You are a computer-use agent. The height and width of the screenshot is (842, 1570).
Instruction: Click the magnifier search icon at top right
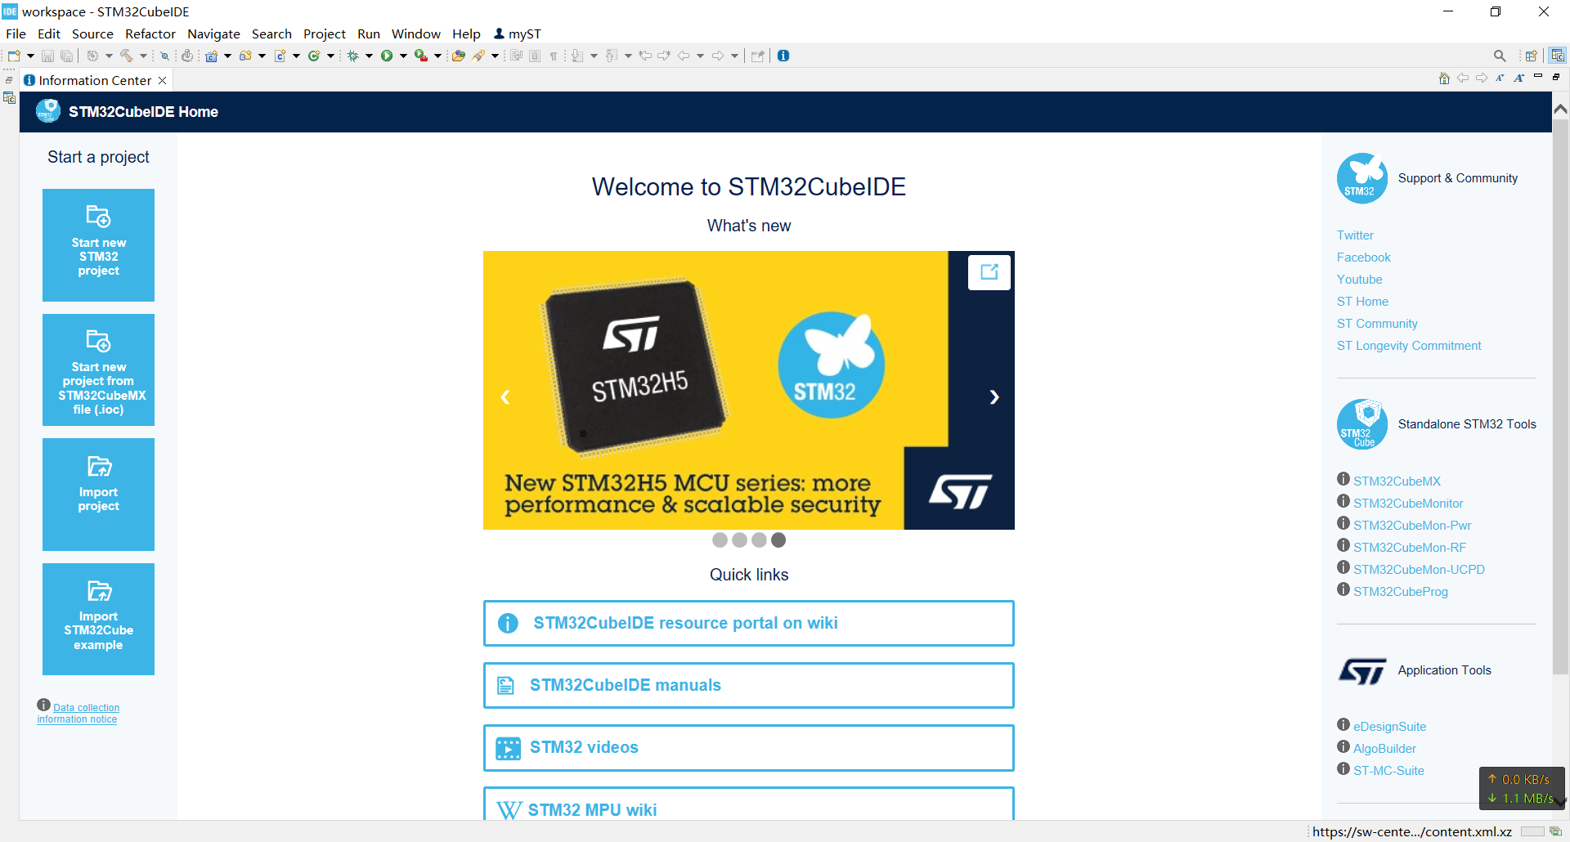click(1500, 56)
